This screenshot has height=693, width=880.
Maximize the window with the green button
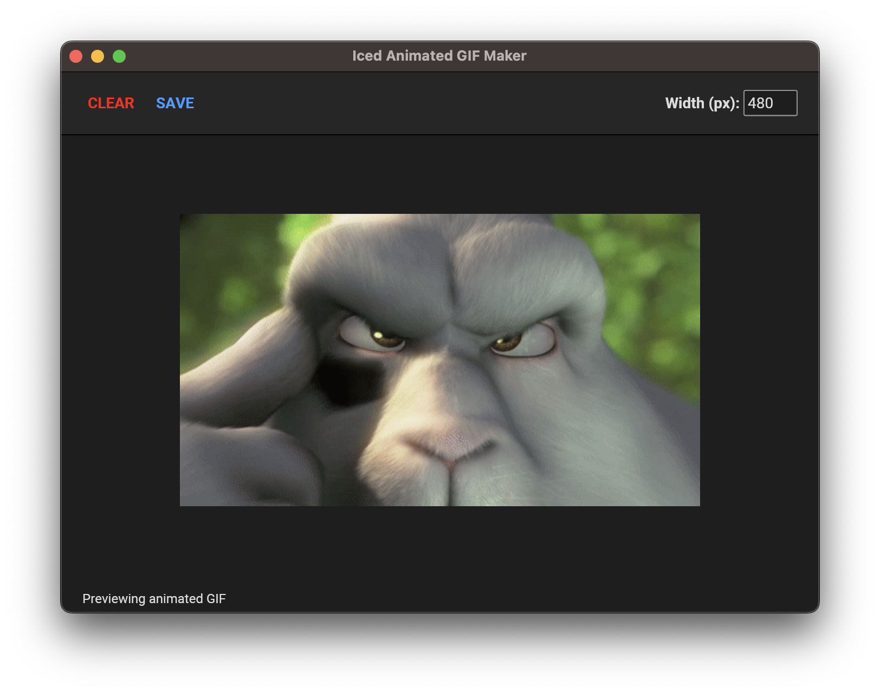(119, 56)
